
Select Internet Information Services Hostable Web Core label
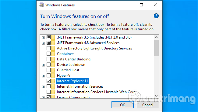click(96, 92)
